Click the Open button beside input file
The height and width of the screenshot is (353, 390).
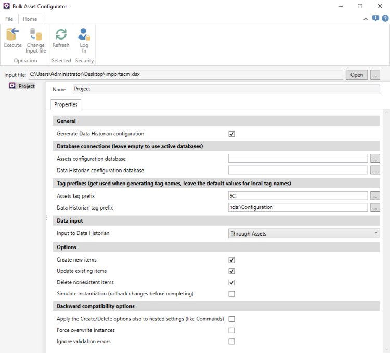tap(357, 75)
